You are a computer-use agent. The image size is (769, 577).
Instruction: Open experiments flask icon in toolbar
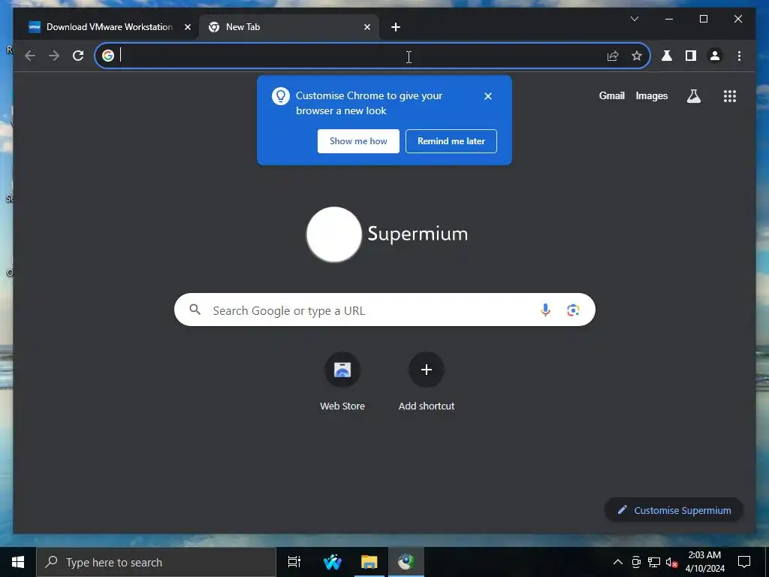click(667, 56)
